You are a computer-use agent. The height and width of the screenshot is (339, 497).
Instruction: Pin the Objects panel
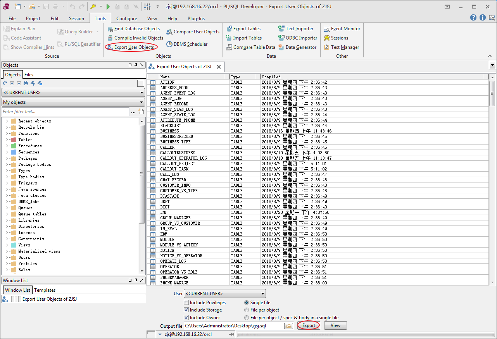[136, 65]
